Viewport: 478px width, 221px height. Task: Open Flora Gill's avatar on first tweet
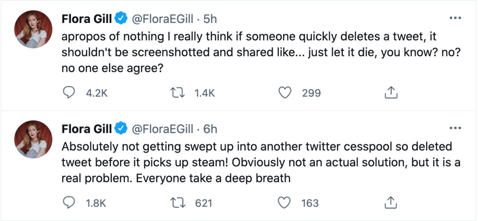click(33, 29)
